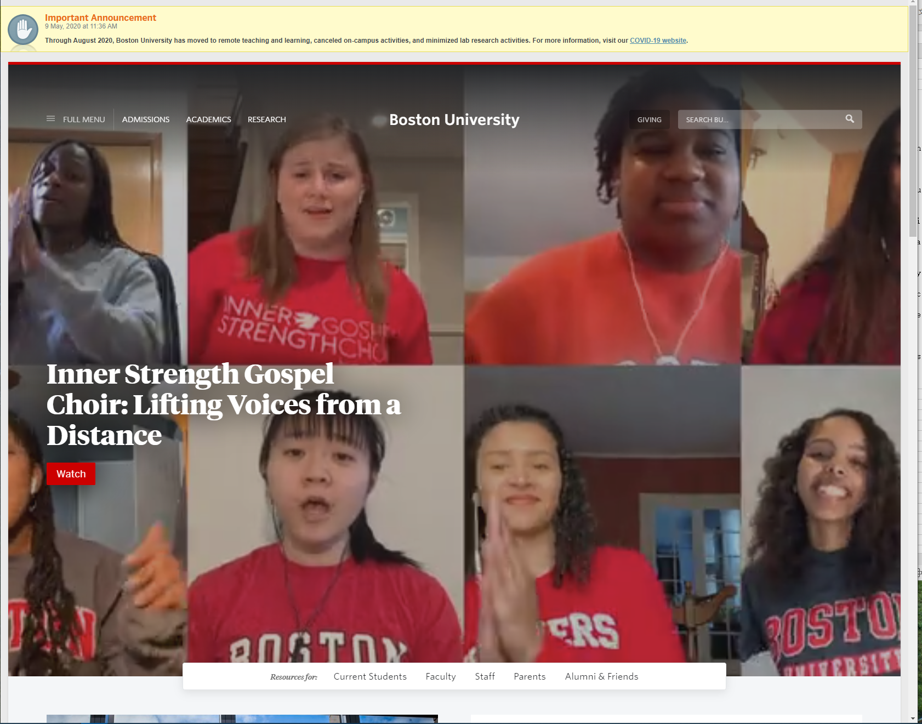The width and height of the screenshot is (922, 724).
Task: Select Staff resources link
Action: tap(485, 676)
